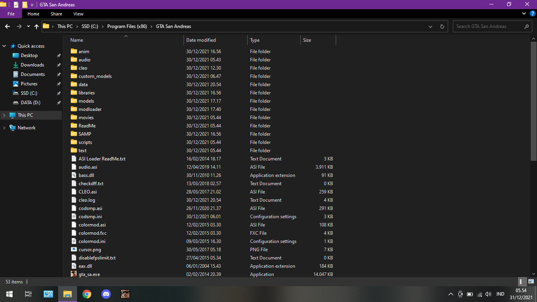Go up one folder level arrow

36,26
